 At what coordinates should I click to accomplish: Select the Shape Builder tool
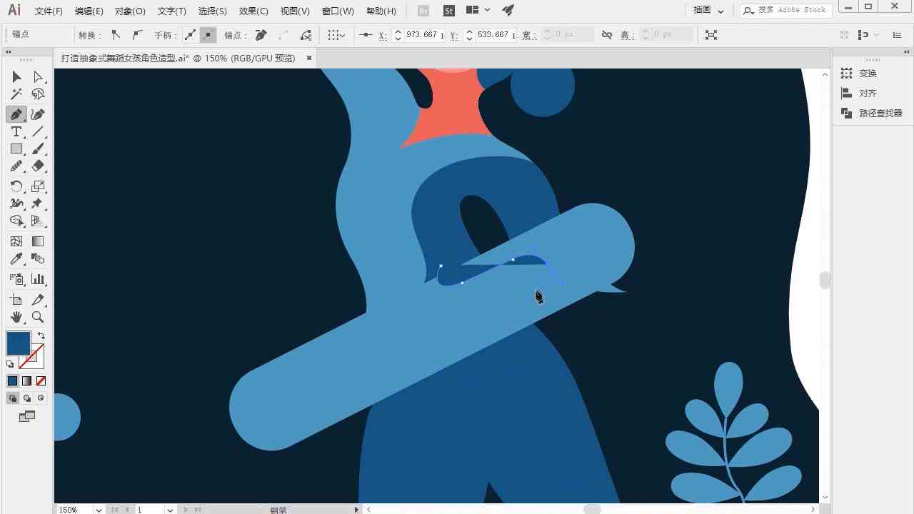point(16,221)
